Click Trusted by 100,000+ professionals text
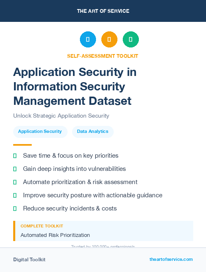 tap(103, 246)
